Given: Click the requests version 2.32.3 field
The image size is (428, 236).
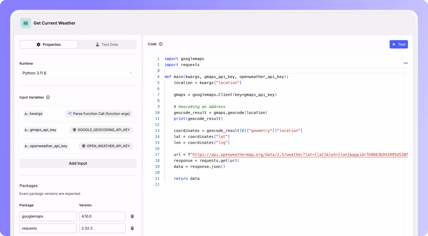Looking at the screenshot, I should (x=102, y=228).
